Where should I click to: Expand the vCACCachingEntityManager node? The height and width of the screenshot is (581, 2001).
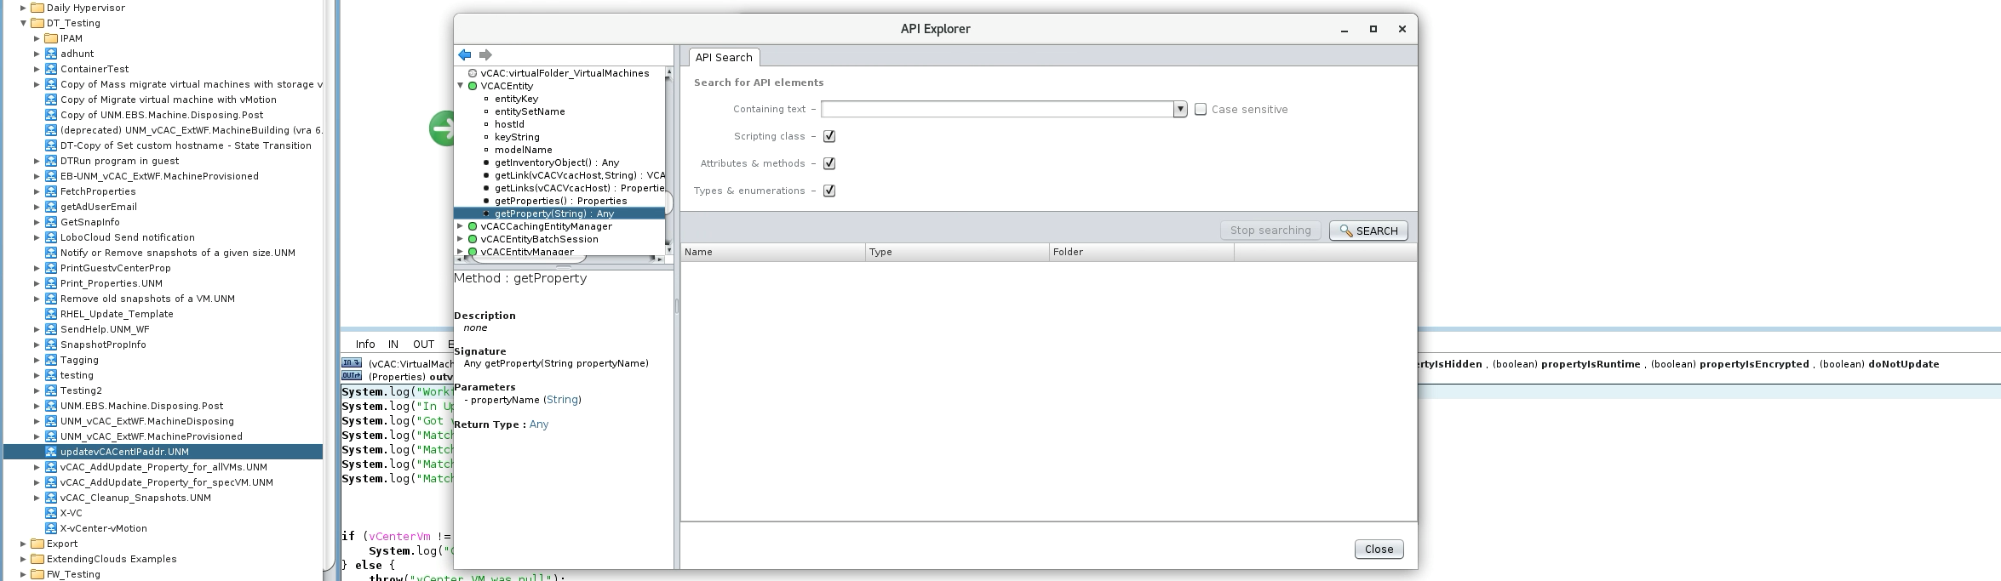(x=461, y=226)
